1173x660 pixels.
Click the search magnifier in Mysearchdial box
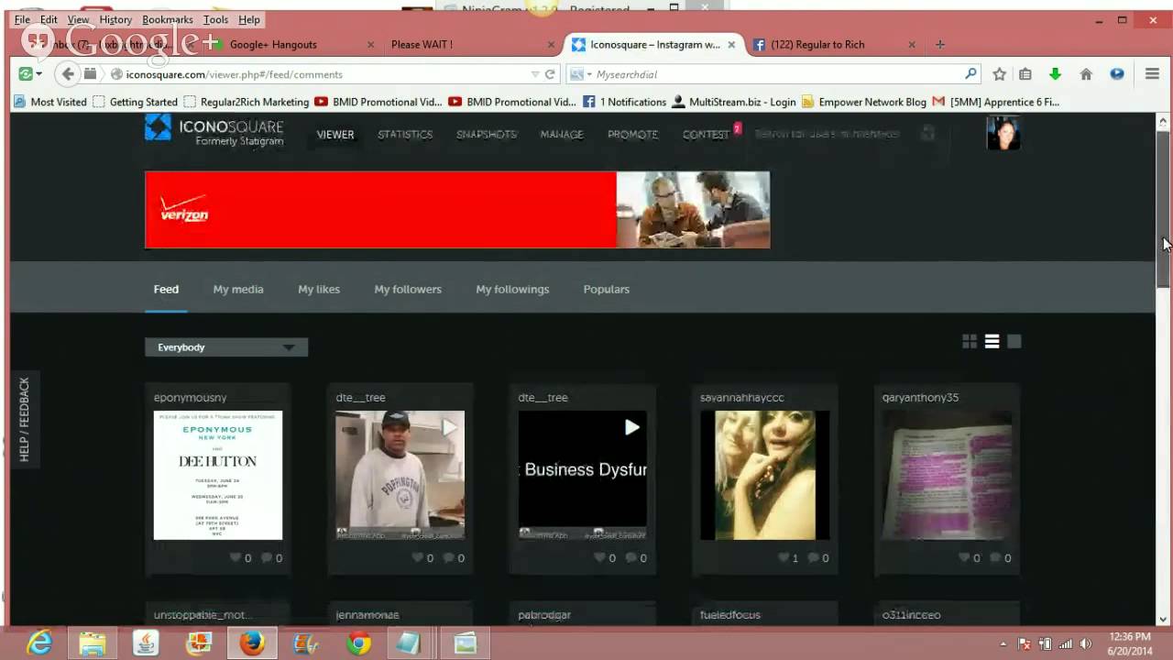[x=970, y=73]
